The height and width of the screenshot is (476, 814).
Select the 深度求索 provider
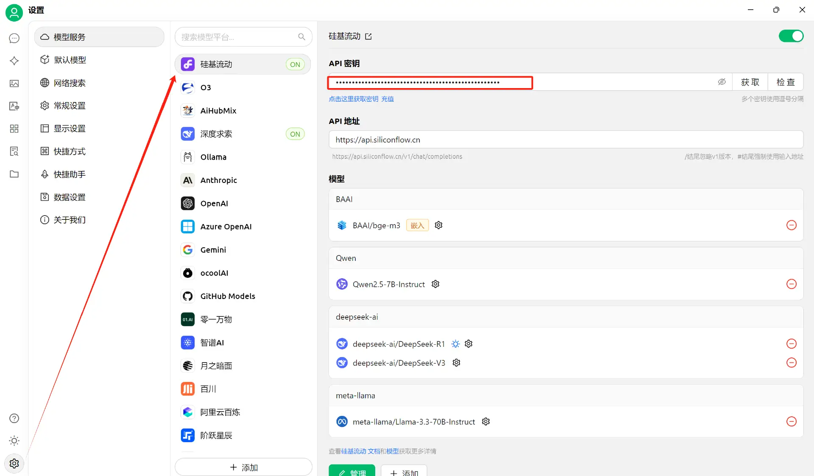point(243,134)
